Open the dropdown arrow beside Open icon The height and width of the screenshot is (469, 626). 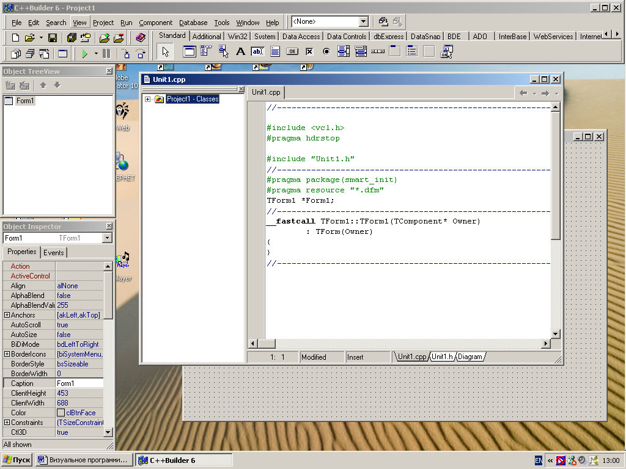click(x=41, y=38)
